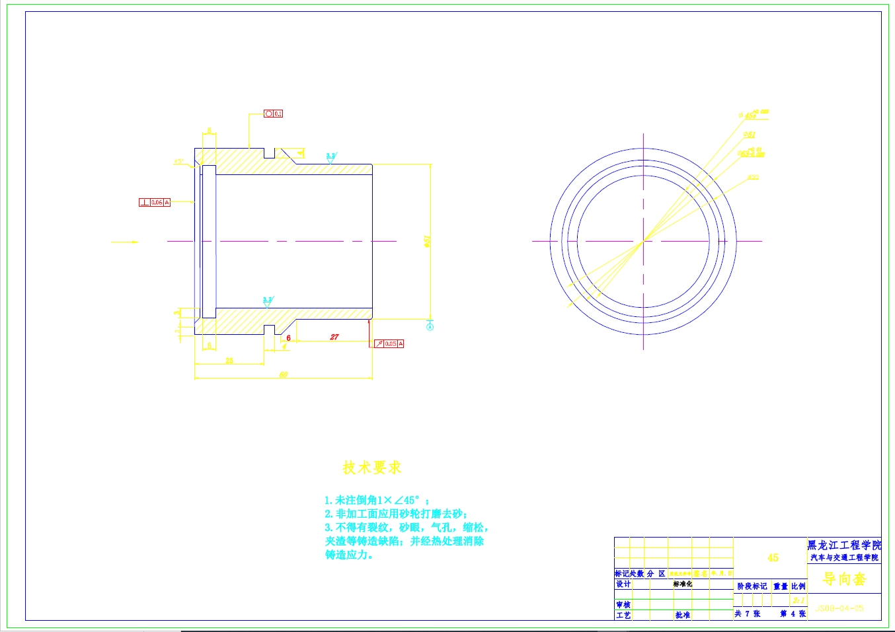This screenshot has height=632, width=895.
Task: Click the datum 'A' circle symbol
Action: [430, 326]
